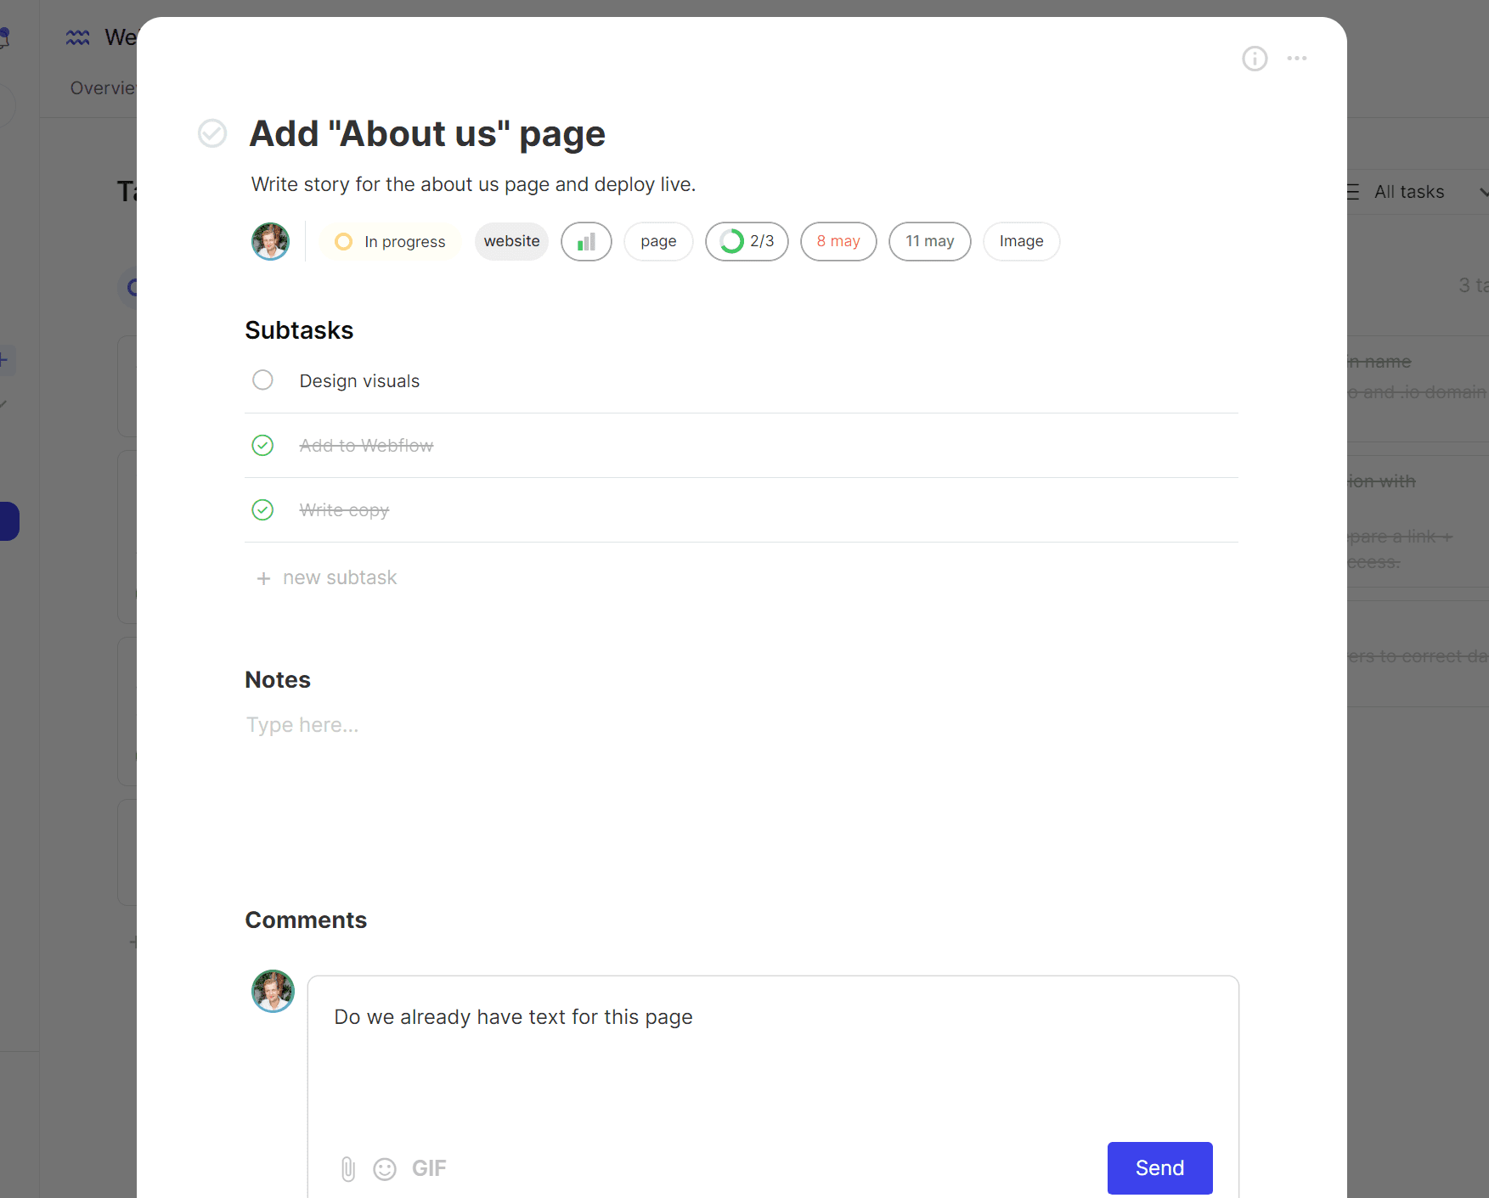Change the 8 may start date
The width and height of the screenshot is (1489, 1198).
(x=838, y=242)
